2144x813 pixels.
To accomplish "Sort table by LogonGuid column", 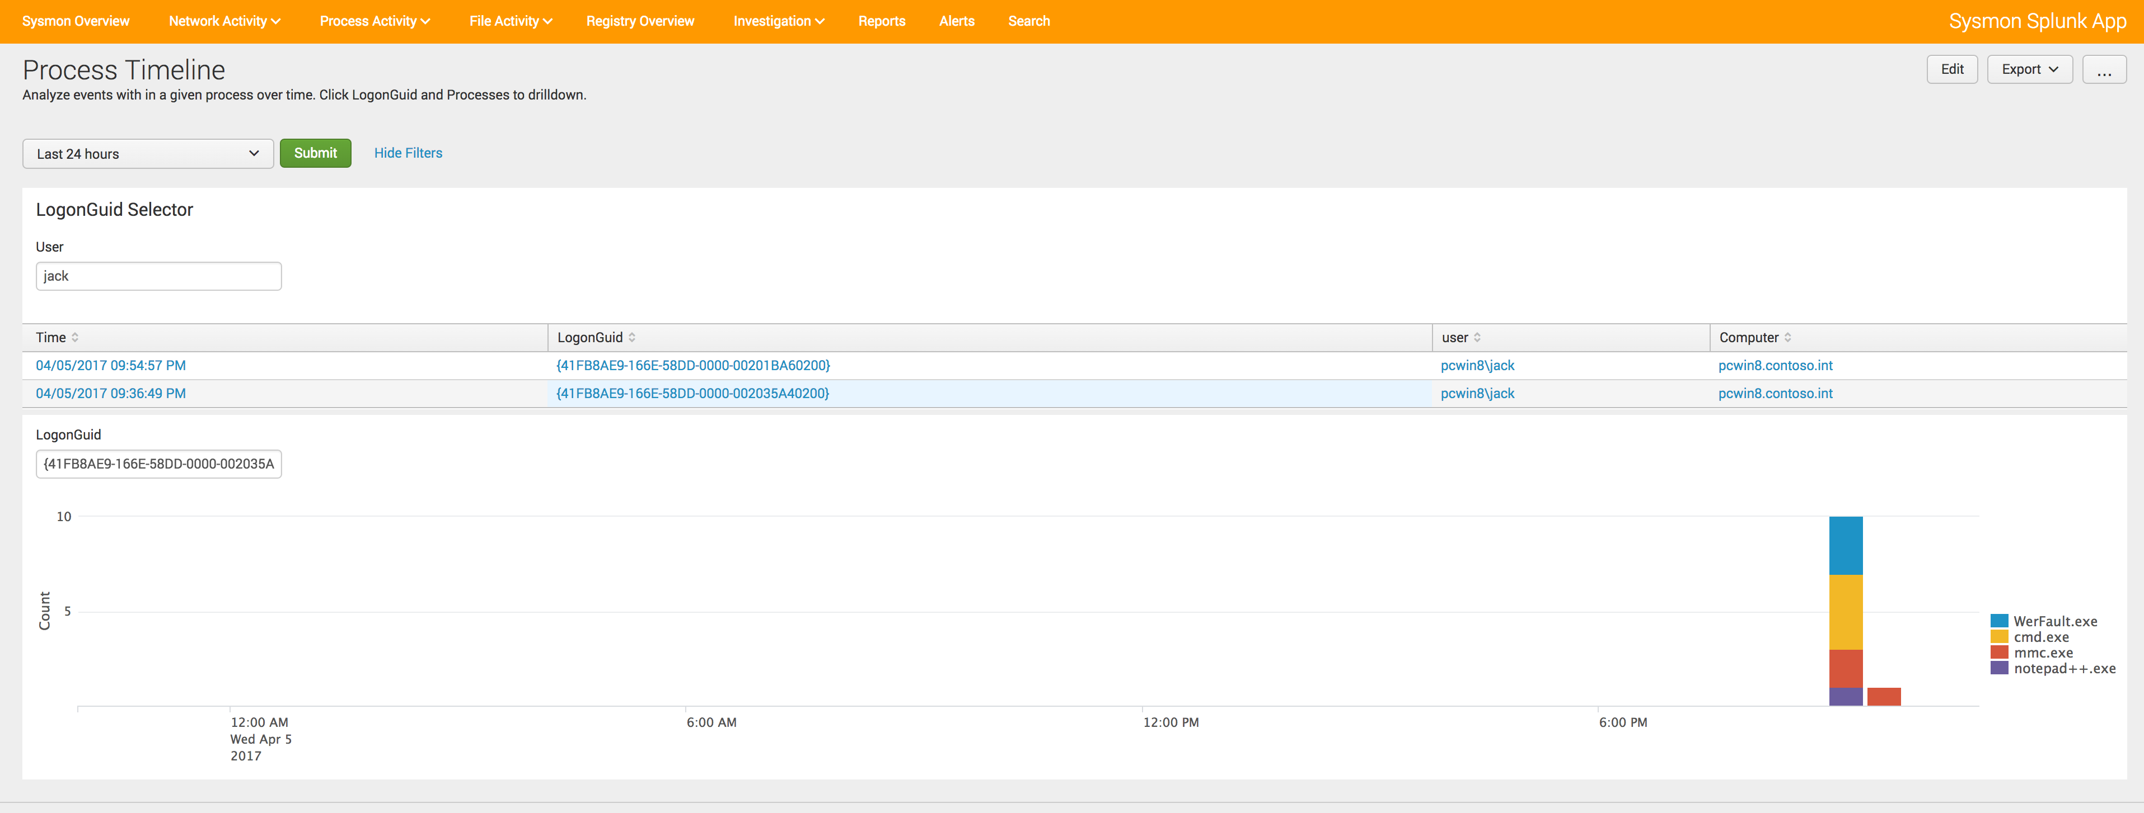I will click(596, 338).
